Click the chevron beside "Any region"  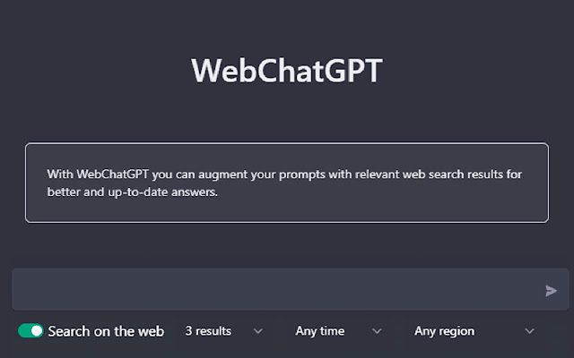pos(529,331)
